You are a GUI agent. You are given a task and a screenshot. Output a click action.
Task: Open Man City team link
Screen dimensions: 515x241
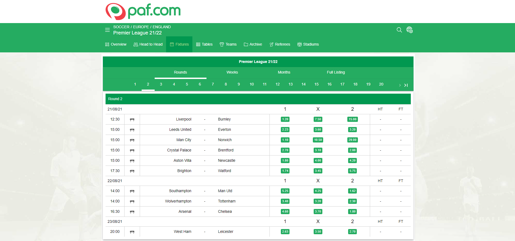click(x=184, y=140)
